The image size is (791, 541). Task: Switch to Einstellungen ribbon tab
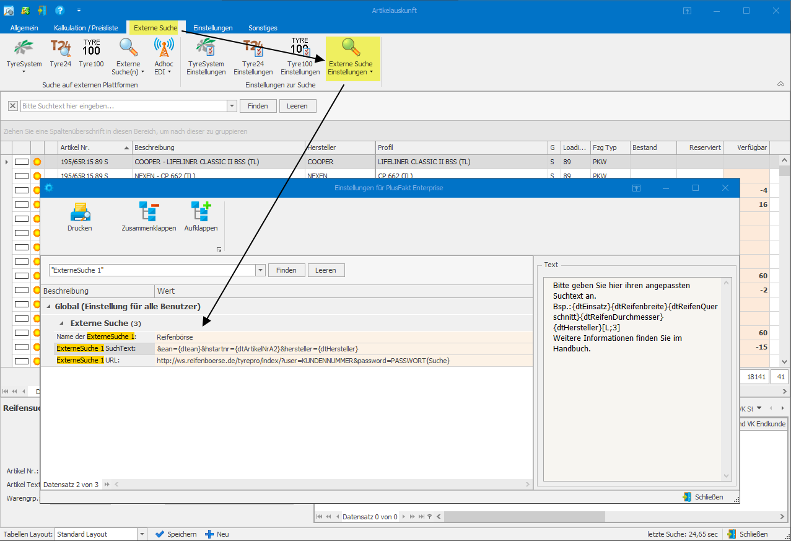click(213, 28)
